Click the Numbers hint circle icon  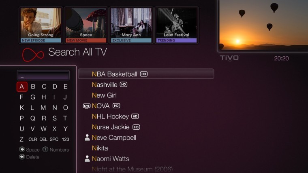pos(45,150)
